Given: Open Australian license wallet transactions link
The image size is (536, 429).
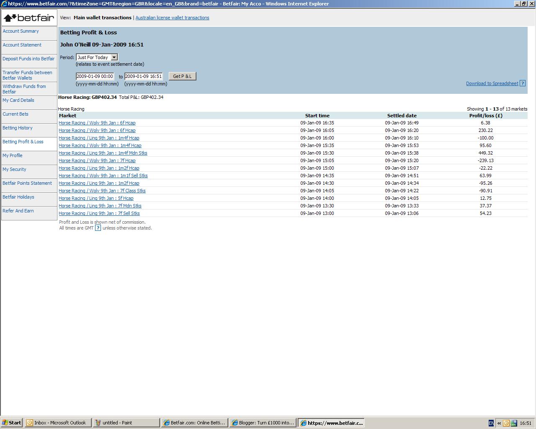Looking at the screenshot, I should tap(172, 18).
